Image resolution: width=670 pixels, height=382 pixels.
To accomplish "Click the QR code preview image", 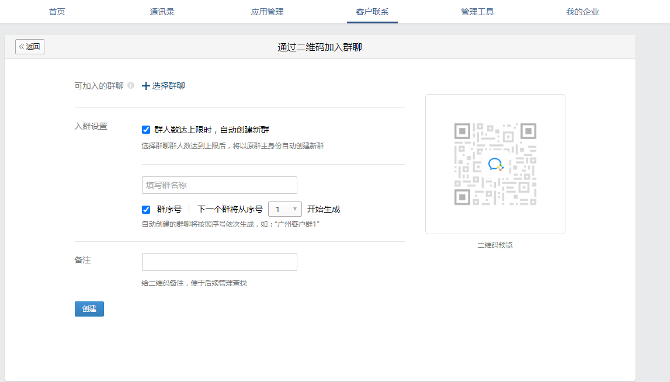I will click(x=495, y=164).
